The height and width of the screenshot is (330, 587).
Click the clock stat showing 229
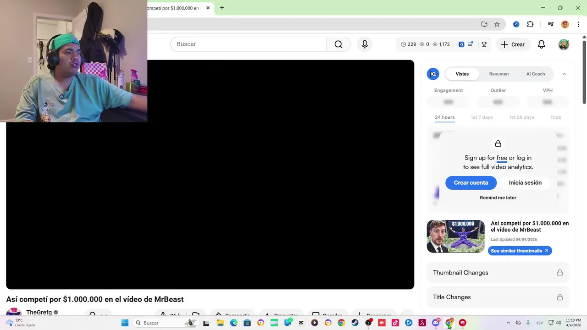pos(409,44)
